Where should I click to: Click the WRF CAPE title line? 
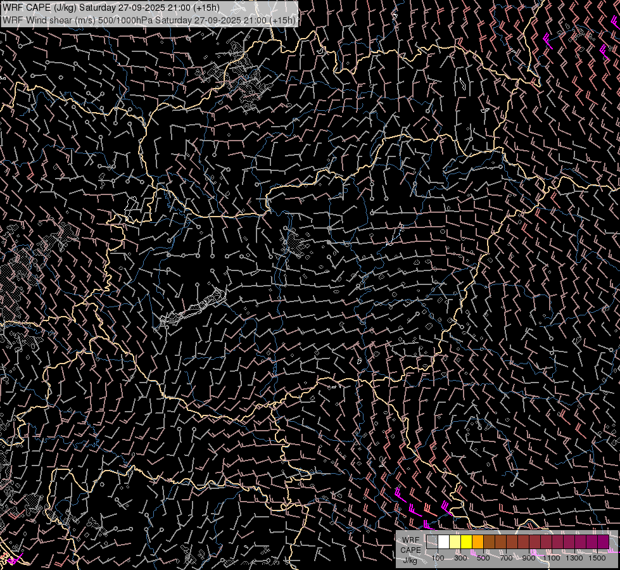tap(111, 8)
